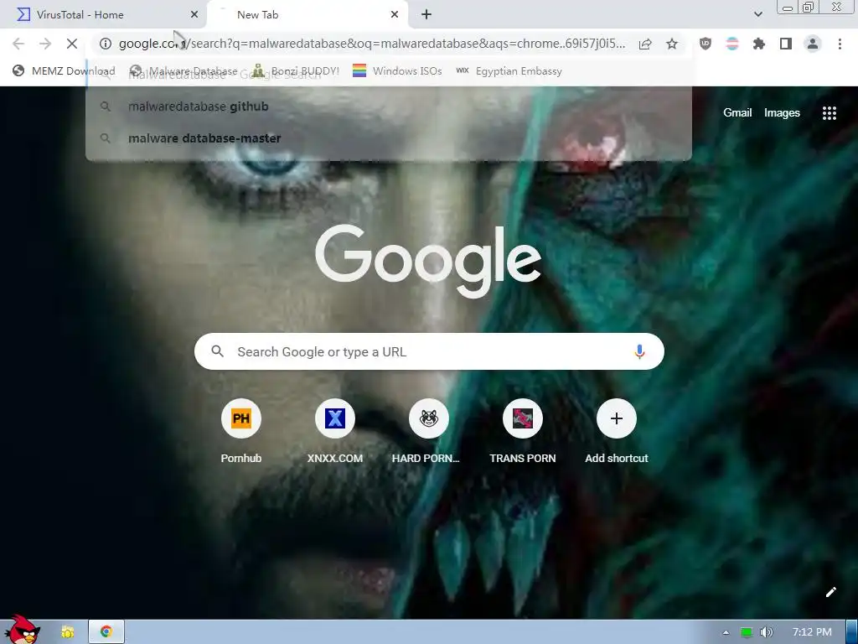Select suggestion malwaredatabase github
858x644 pixels.
[x=389, y=106]
